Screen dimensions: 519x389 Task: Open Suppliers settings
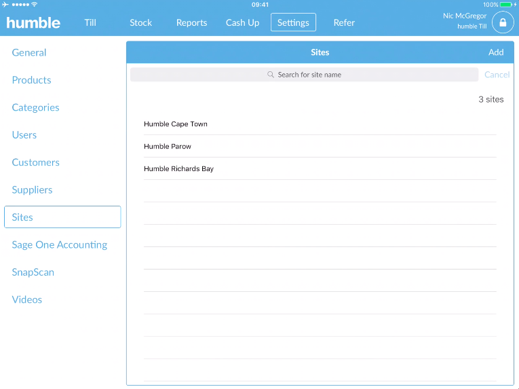click(32, 190)
